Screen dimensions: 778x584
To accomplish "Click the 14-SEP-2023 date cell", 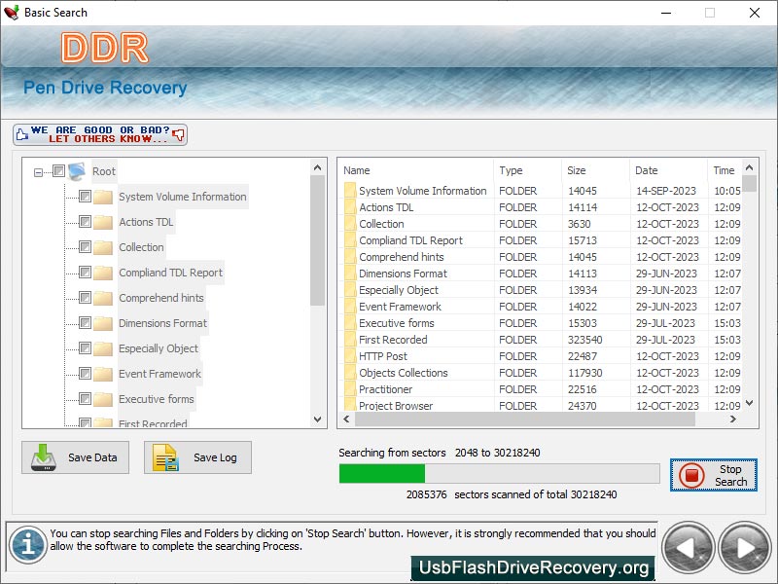I will click(x=666, y=191).
